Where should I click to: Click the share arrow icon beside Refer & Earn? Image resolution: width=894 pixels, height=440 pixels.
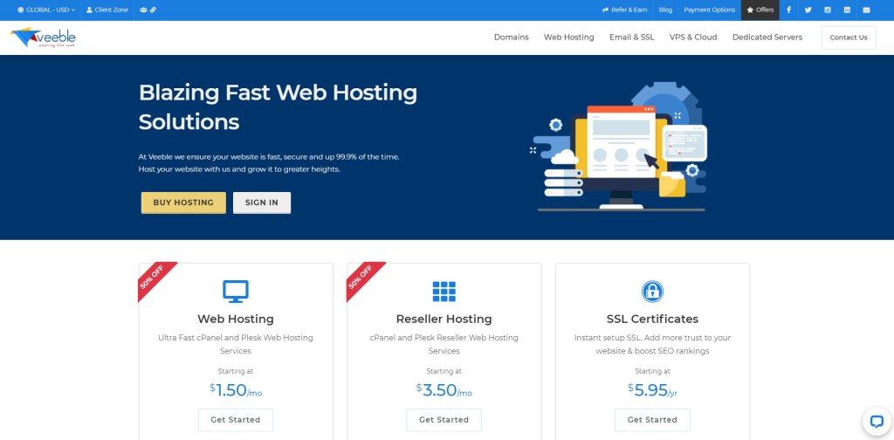pos(606,10)
